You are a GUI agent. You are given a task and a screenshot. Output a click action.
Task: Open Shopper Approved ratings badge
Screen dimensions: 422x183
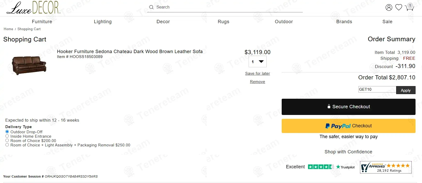386,167
